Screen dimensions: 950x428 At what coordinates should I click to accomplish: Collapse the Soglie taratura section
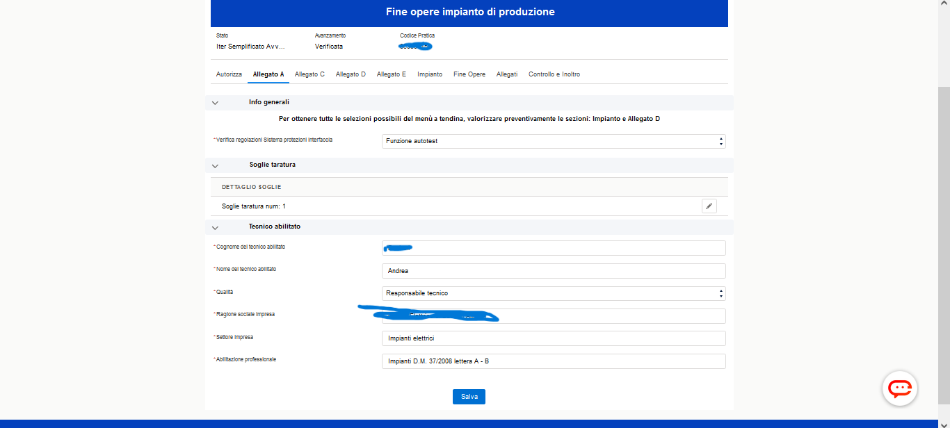215,165
